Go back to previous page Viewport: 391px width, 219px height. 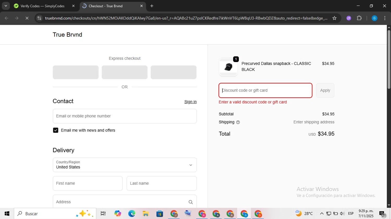[7, 18]
